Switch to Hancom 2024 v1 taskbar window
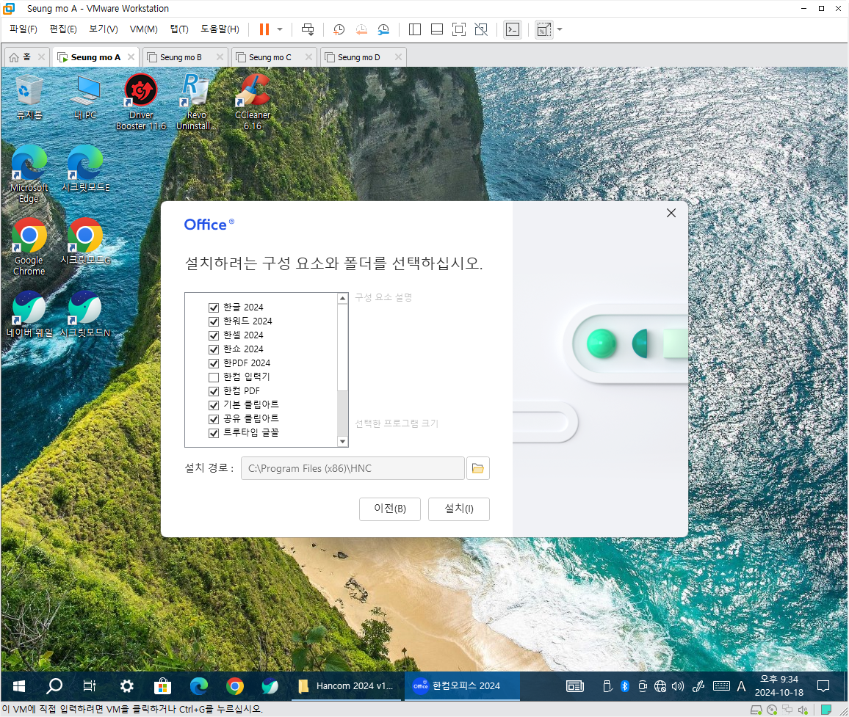 [x=347, y=686]
